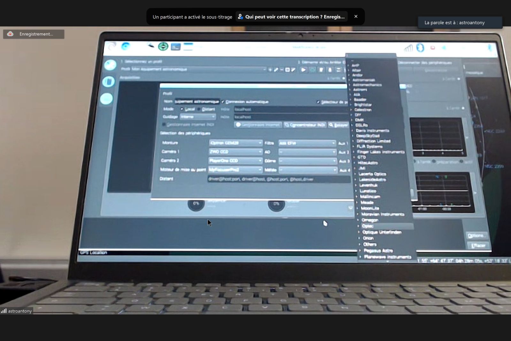
Task: Click the right 0% progress indicator
Action: 276,204
